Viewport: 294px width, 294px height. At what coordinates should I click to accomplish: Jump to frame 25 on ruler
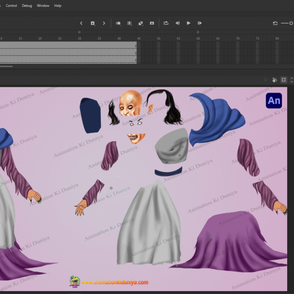click(x=60, y=38)
